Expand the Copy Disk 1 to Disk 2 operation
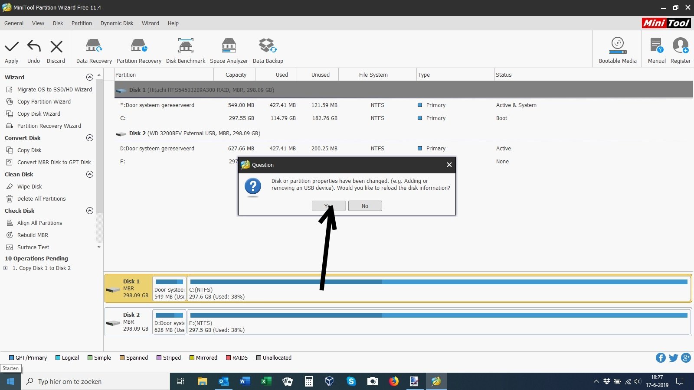Image resolution: width=694 pixels, height=390 pixels. coord(6,268)
